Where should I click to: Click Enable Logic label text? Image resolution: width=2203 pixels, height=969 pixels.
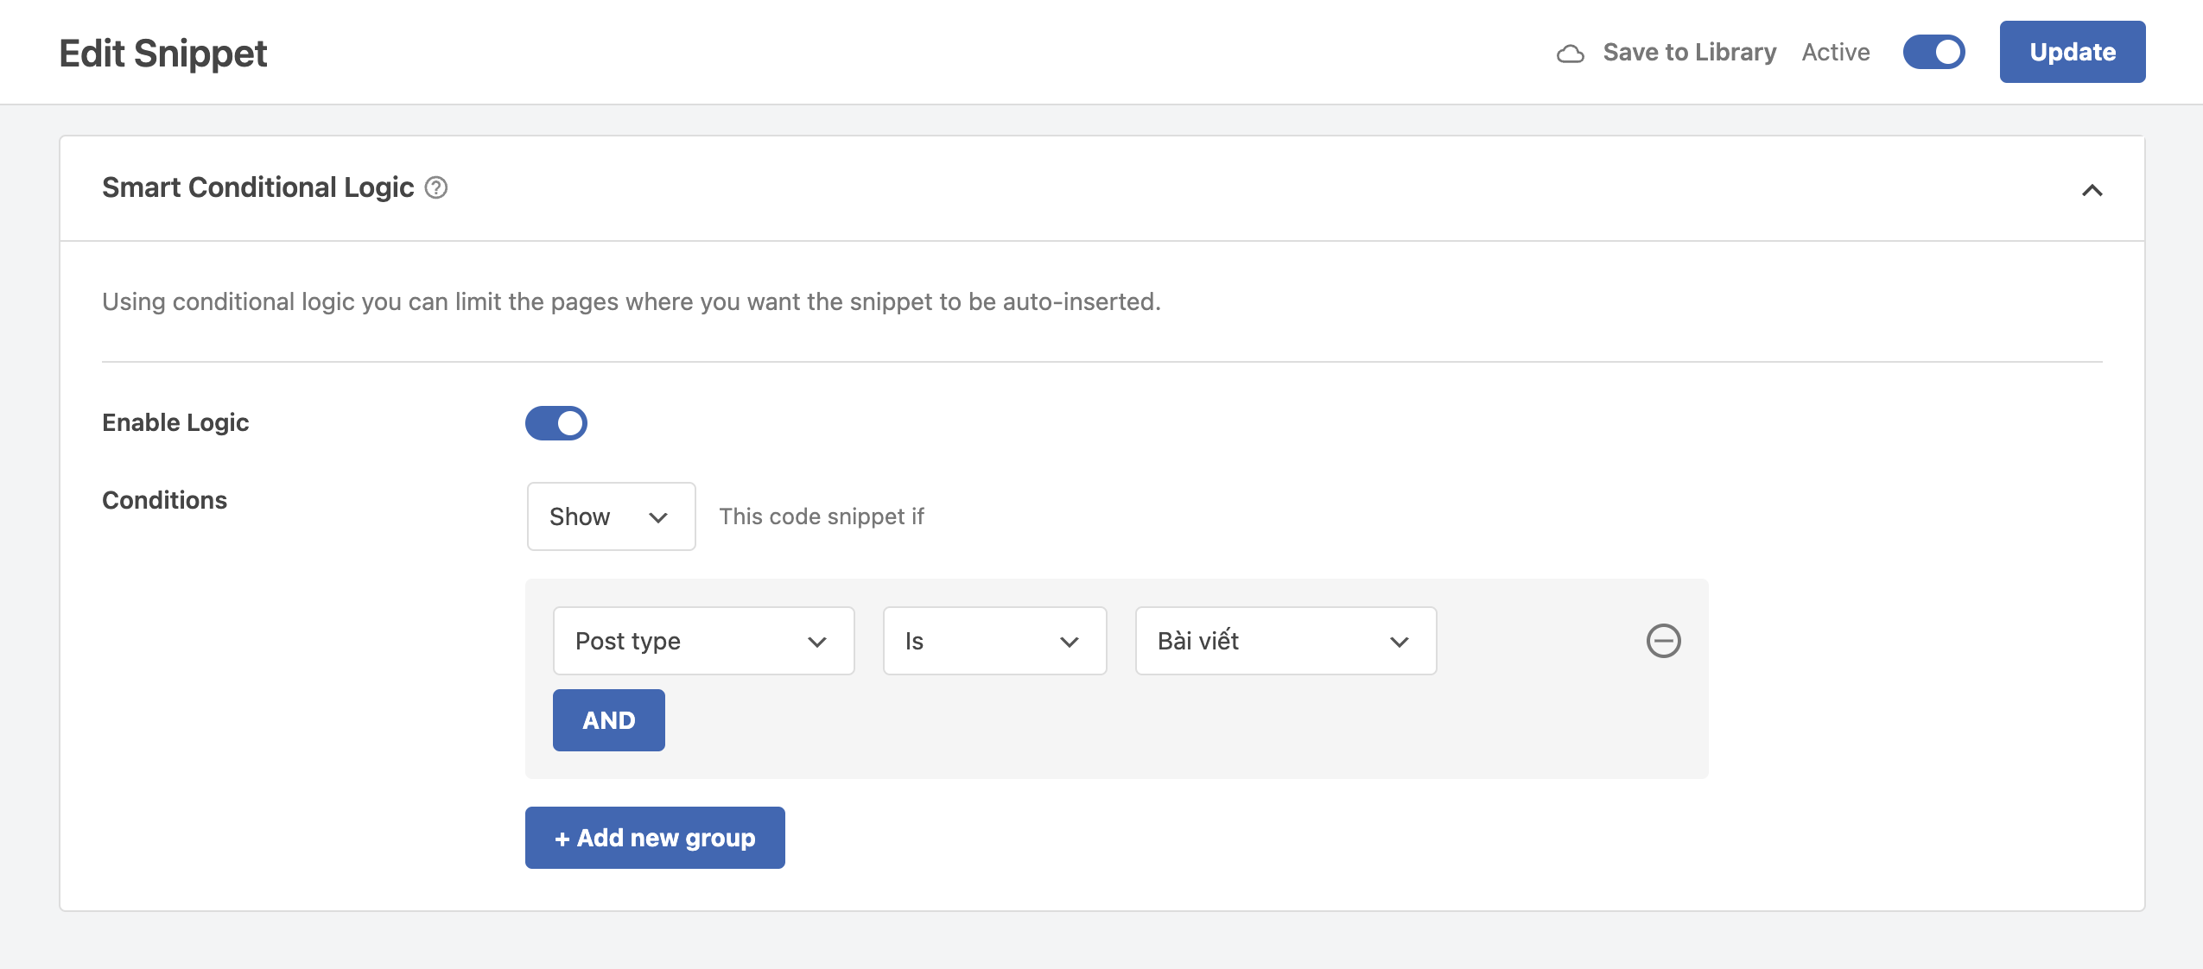click(175, 421)
